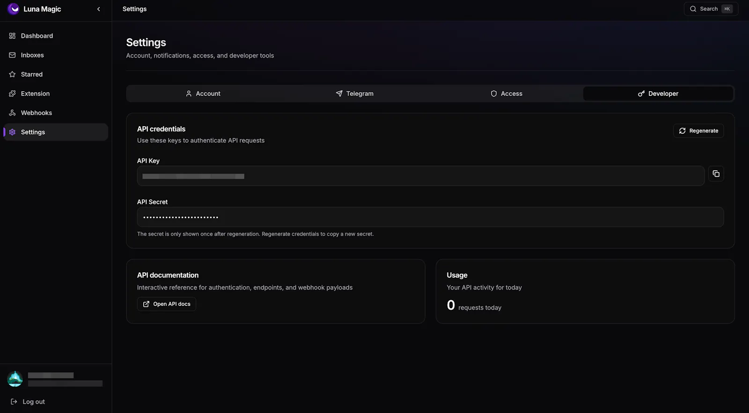749x413 pixels.
Task: Switch to the Telegram tab
Action: coord(354,94)
